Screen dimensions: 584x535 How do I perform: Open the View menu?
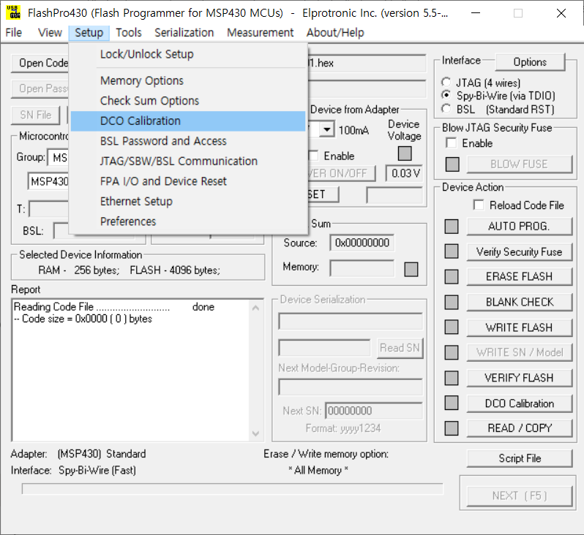(x=50, y=33)
